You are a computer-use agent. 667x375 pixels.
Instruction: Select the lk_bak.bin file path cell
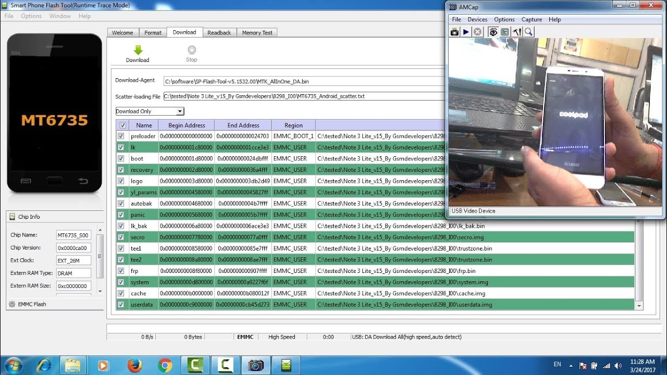tap(475, 226)
